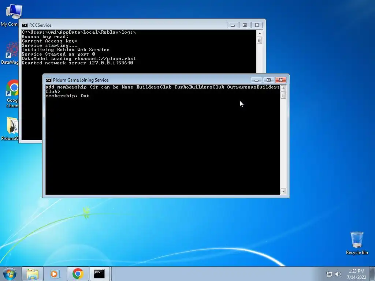The height and width of the screenshot is (281, 375).
Task: Click the 'membership: Out' input line
Action: click(x=67, y=96)
